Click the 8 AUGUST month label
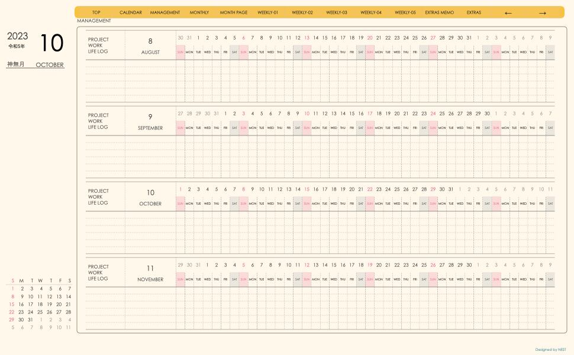Image resolution: width=574 pixels, height=355 pixels. pos(150,46)
